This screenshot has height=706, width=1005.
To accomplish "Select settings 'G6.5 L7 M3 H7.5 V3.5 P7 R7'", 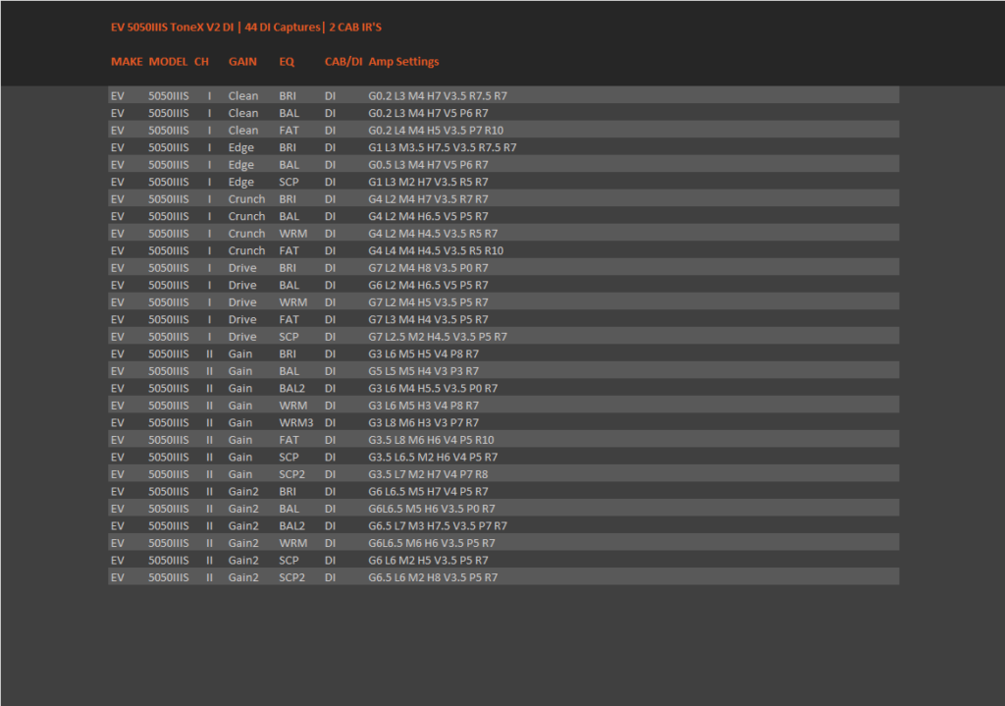I will click(x=438, y=525).
